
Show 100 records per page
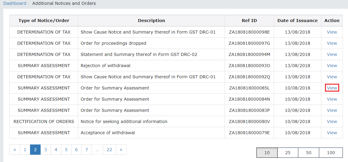click(331, 153)
